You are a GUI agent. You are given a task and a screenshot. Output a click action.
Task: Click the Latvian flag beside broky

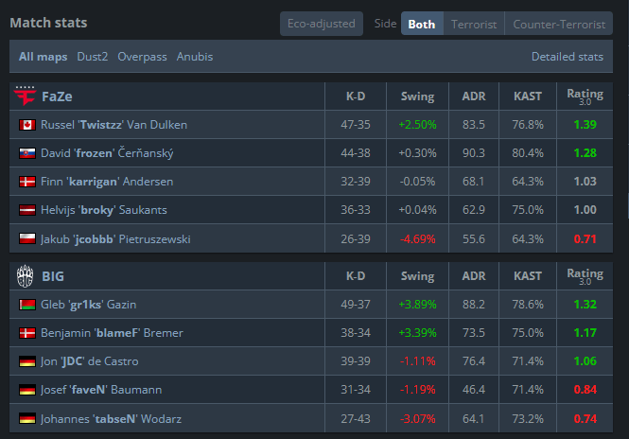[x=26, y=210]
